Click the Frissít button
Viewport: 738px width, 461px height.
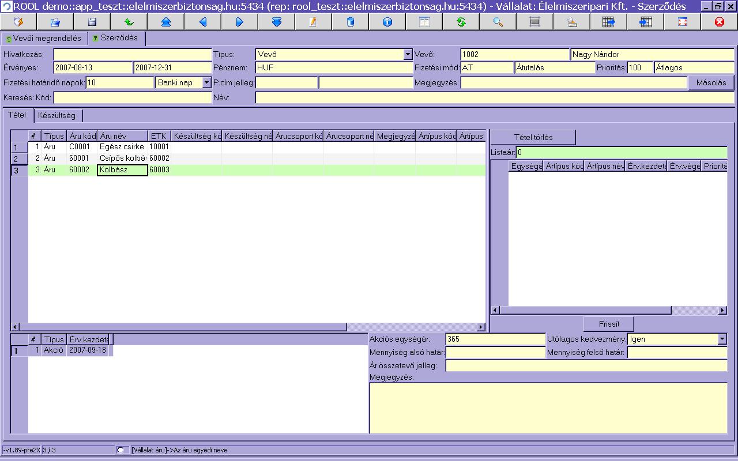[x=609, y=324]
